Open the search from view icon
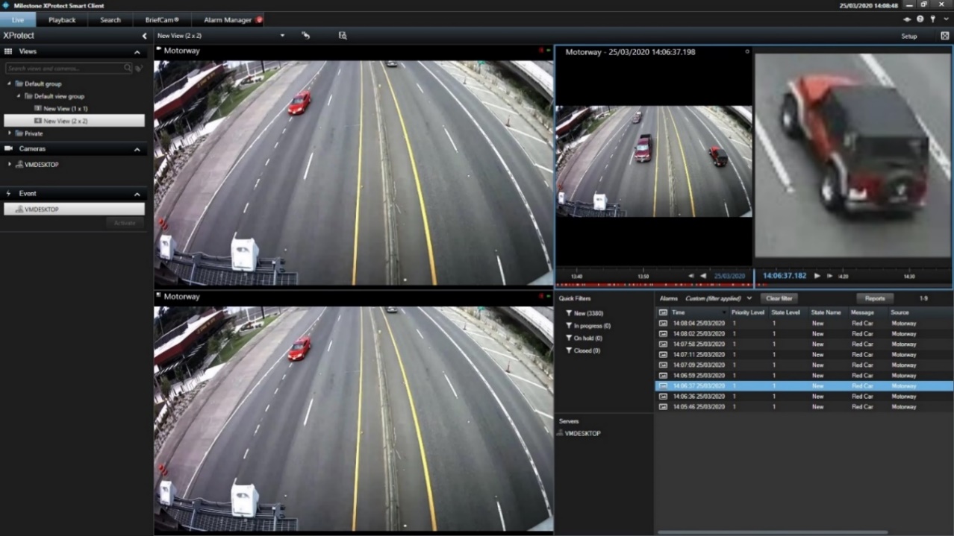The image size is (954, 536). [x=343, y=35]
